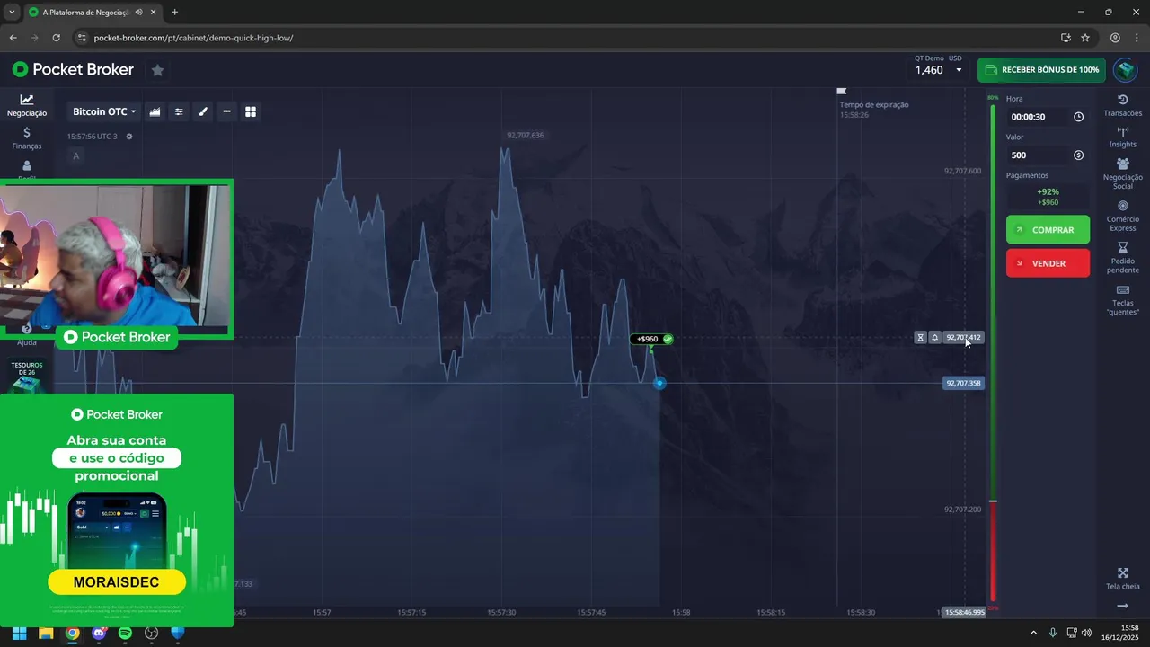Screen dimensions: 1150x647
Task: Click the red VENDER button
Action: (1048, 263)
